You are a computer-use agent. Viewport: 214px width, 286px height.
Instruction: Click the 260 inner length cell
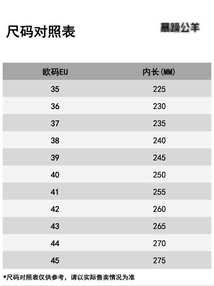[x=159, y=209]
